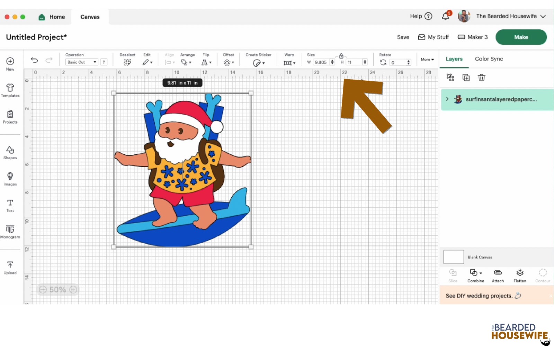Click the Untitled Project title
554x352 pixels.
pos(36,37)
